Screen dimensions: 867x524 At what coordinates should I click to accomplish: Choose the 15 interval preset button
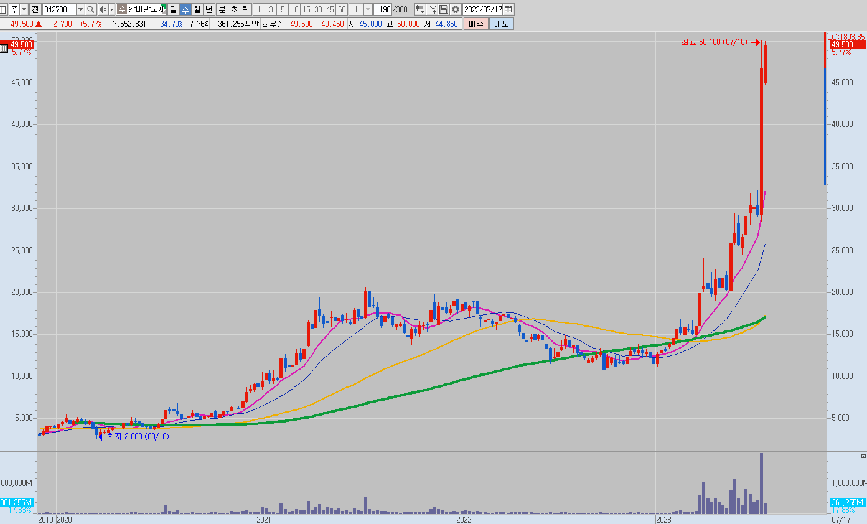tap(306, 9)
